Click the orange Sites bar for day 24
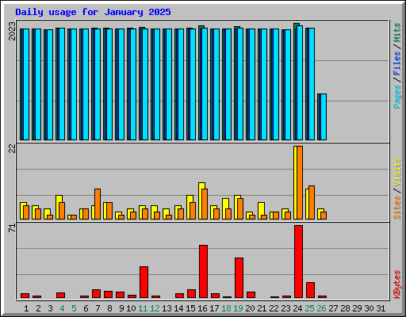406x317 pixels. point(300,182)
